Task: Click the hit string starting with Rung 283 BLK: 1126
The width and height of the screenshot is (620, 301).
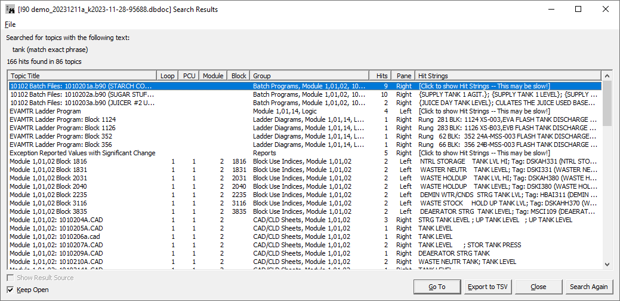Action: (508, 128)
